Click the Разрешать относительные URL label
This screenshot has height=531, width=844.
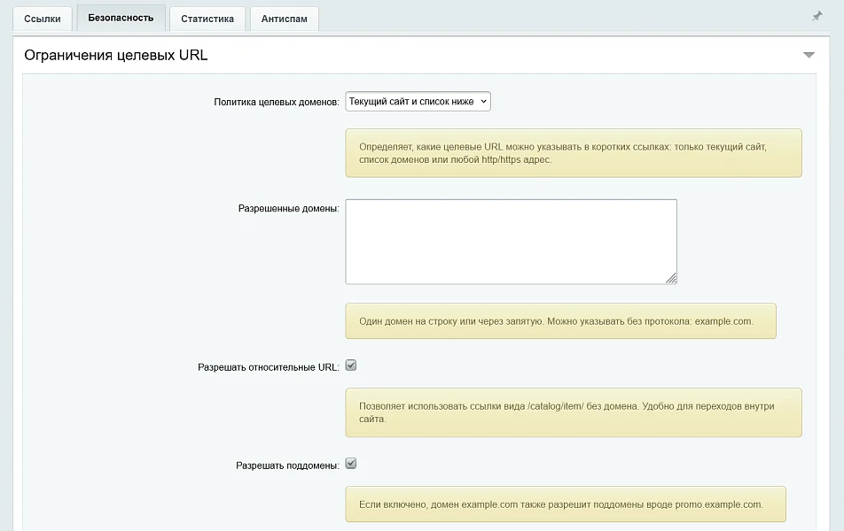click(x=268, y=367)
